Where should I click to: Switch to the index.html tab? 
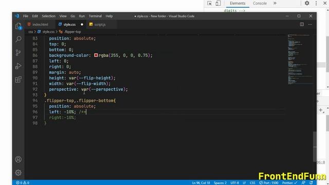(x=40, y=25)
